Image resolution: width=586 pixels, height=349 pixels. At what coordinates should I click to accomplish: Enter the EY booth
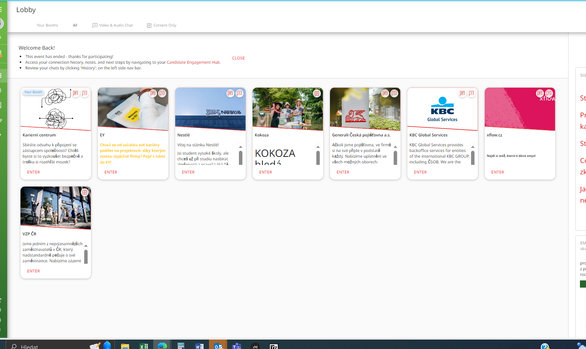pyautogui.click(x=111, y=172)
